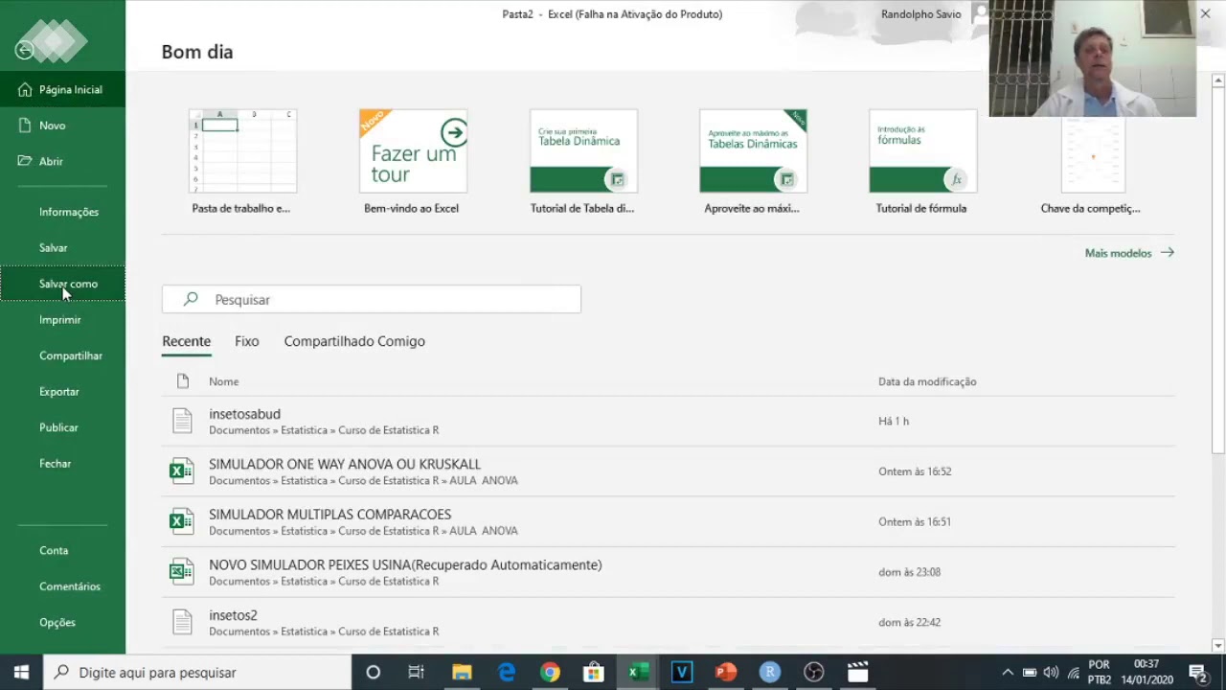Select Imprimir in the sidebar

(62, 319)
